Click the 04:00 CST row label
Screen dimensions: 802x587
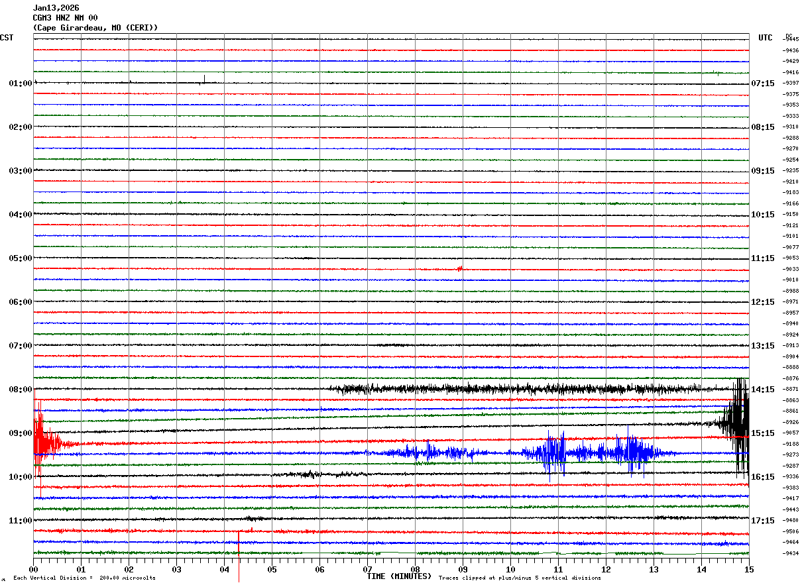tap(21, 215)
